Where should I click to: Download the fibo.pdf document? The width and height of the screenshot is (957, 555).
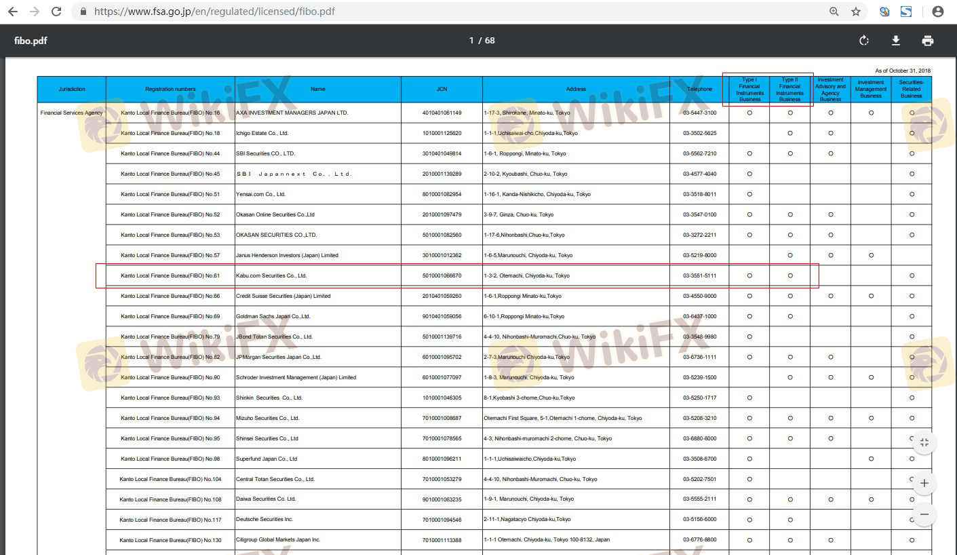click(895, 41)
